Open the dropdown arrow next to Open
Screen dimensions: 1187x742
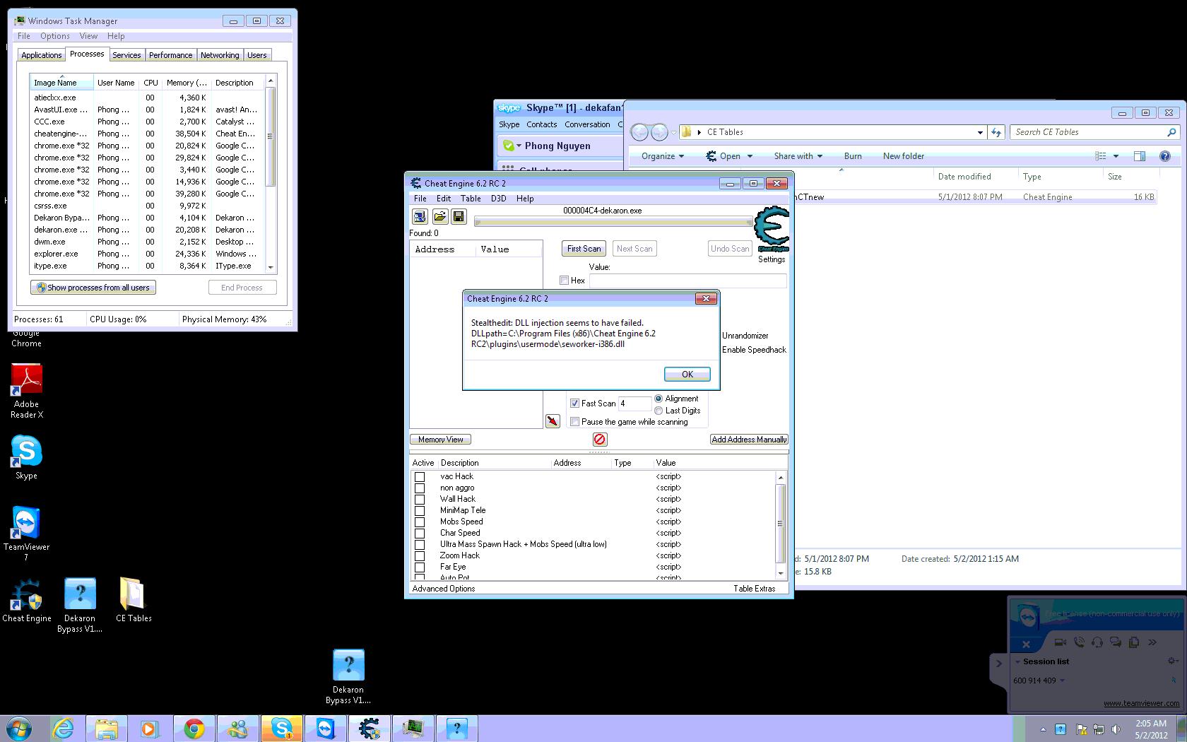point(750,156)
